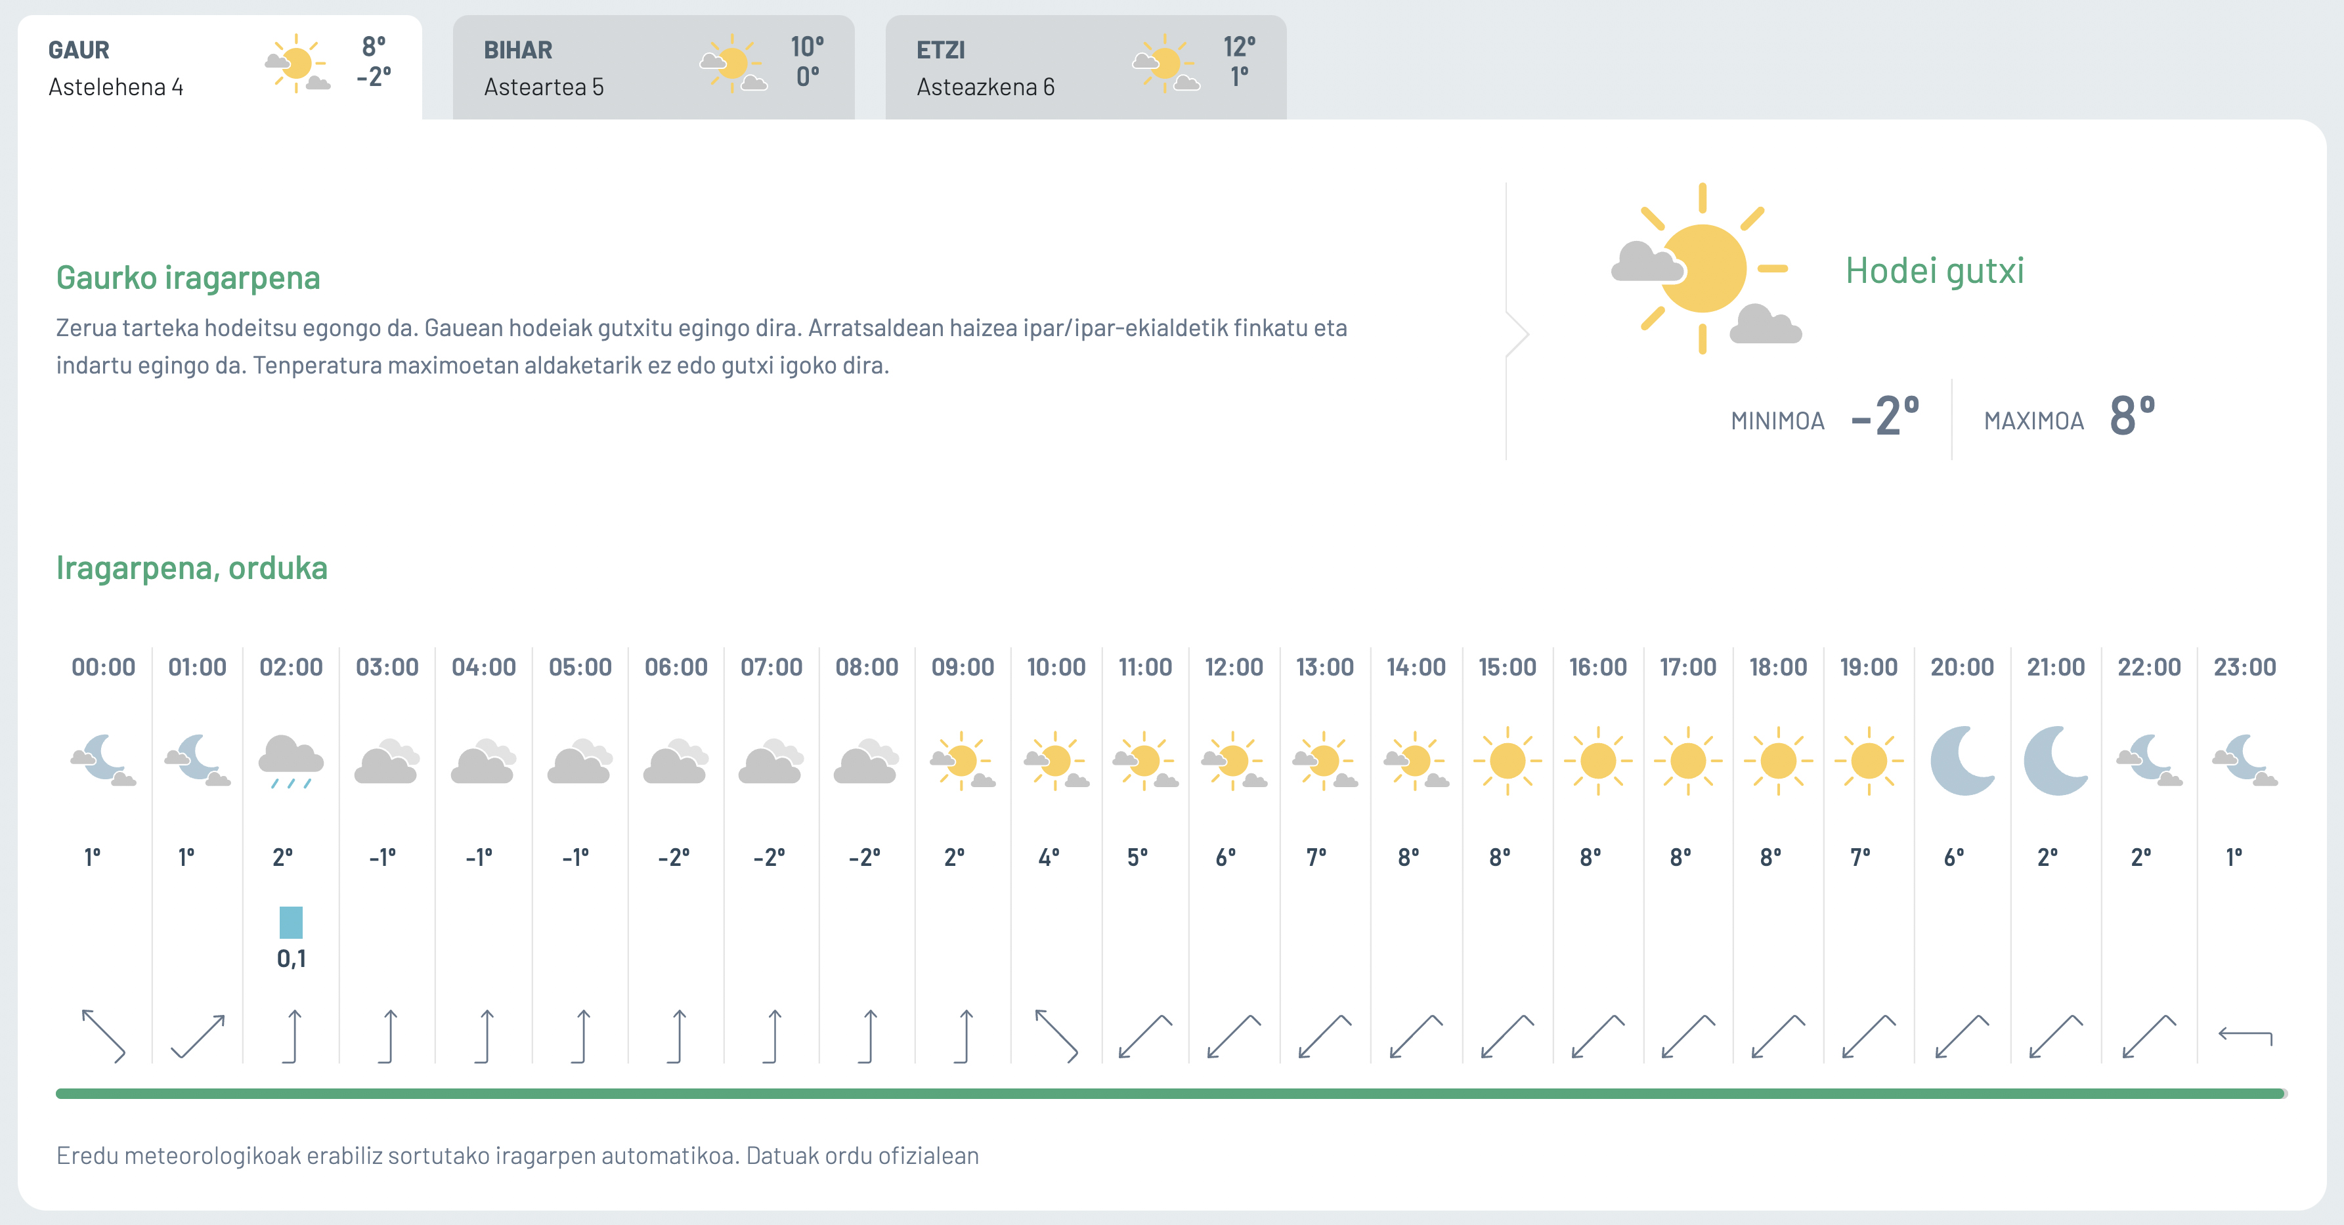Click the 13:00 sun with clouds icon
Screen dimensions: 2344x1225
click(x=1325, y=761)
